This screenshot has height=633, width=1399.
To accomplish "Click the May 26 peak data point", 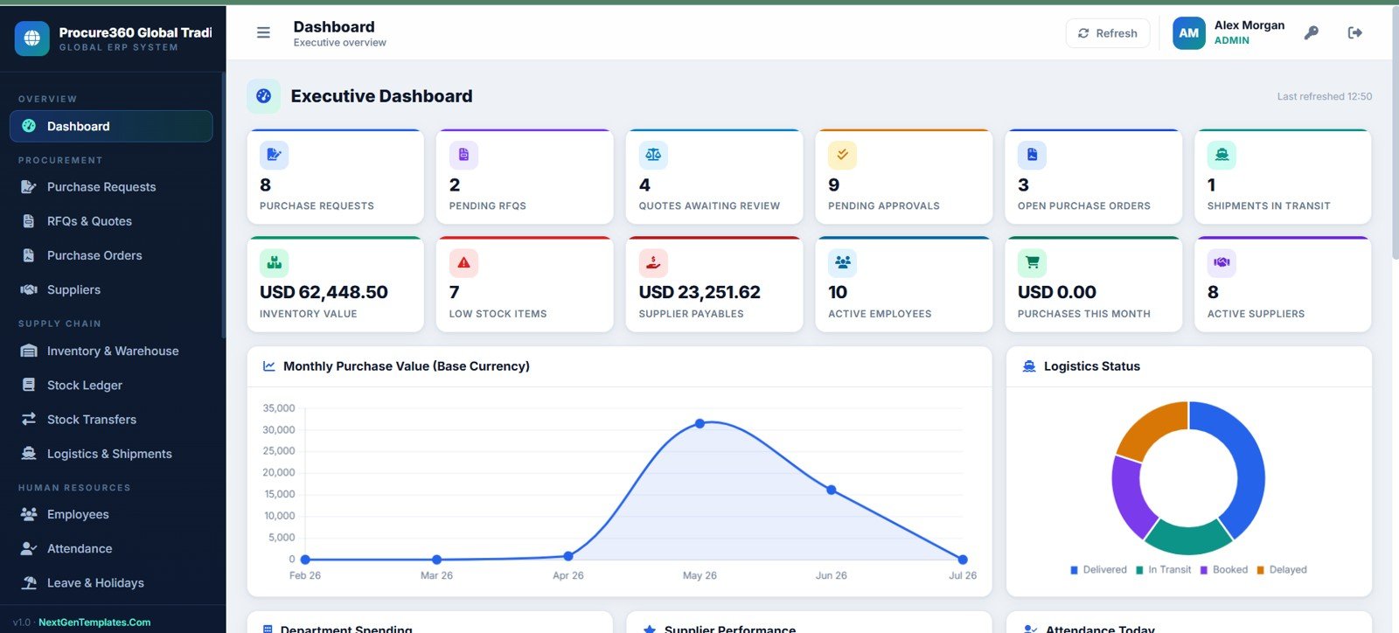I will coord(699,423).
